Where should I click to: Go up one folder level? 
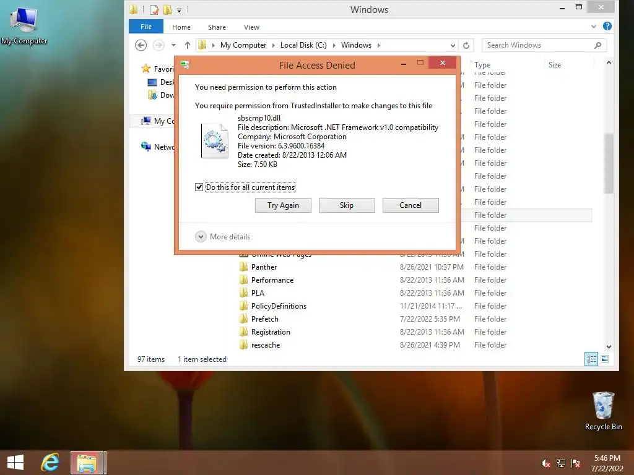(187, 45)
